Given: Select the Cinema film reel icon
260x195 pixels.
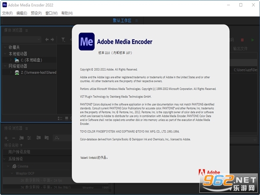Looking at the screenshot, I should [x=14, y=166].
